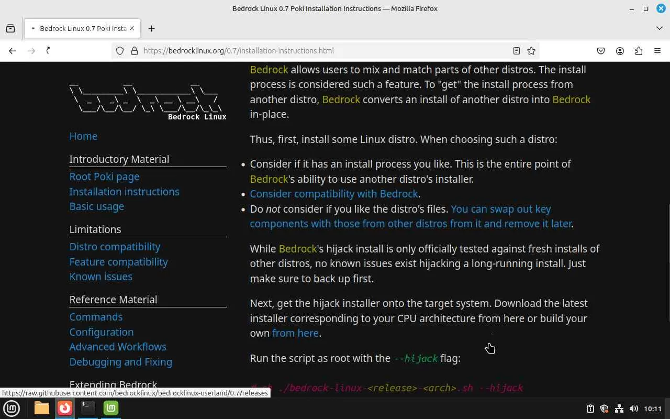Open the Files folder taskbar icon
Image resolution: width=670 pixels, height=419 pixels.
coord(42,408)
